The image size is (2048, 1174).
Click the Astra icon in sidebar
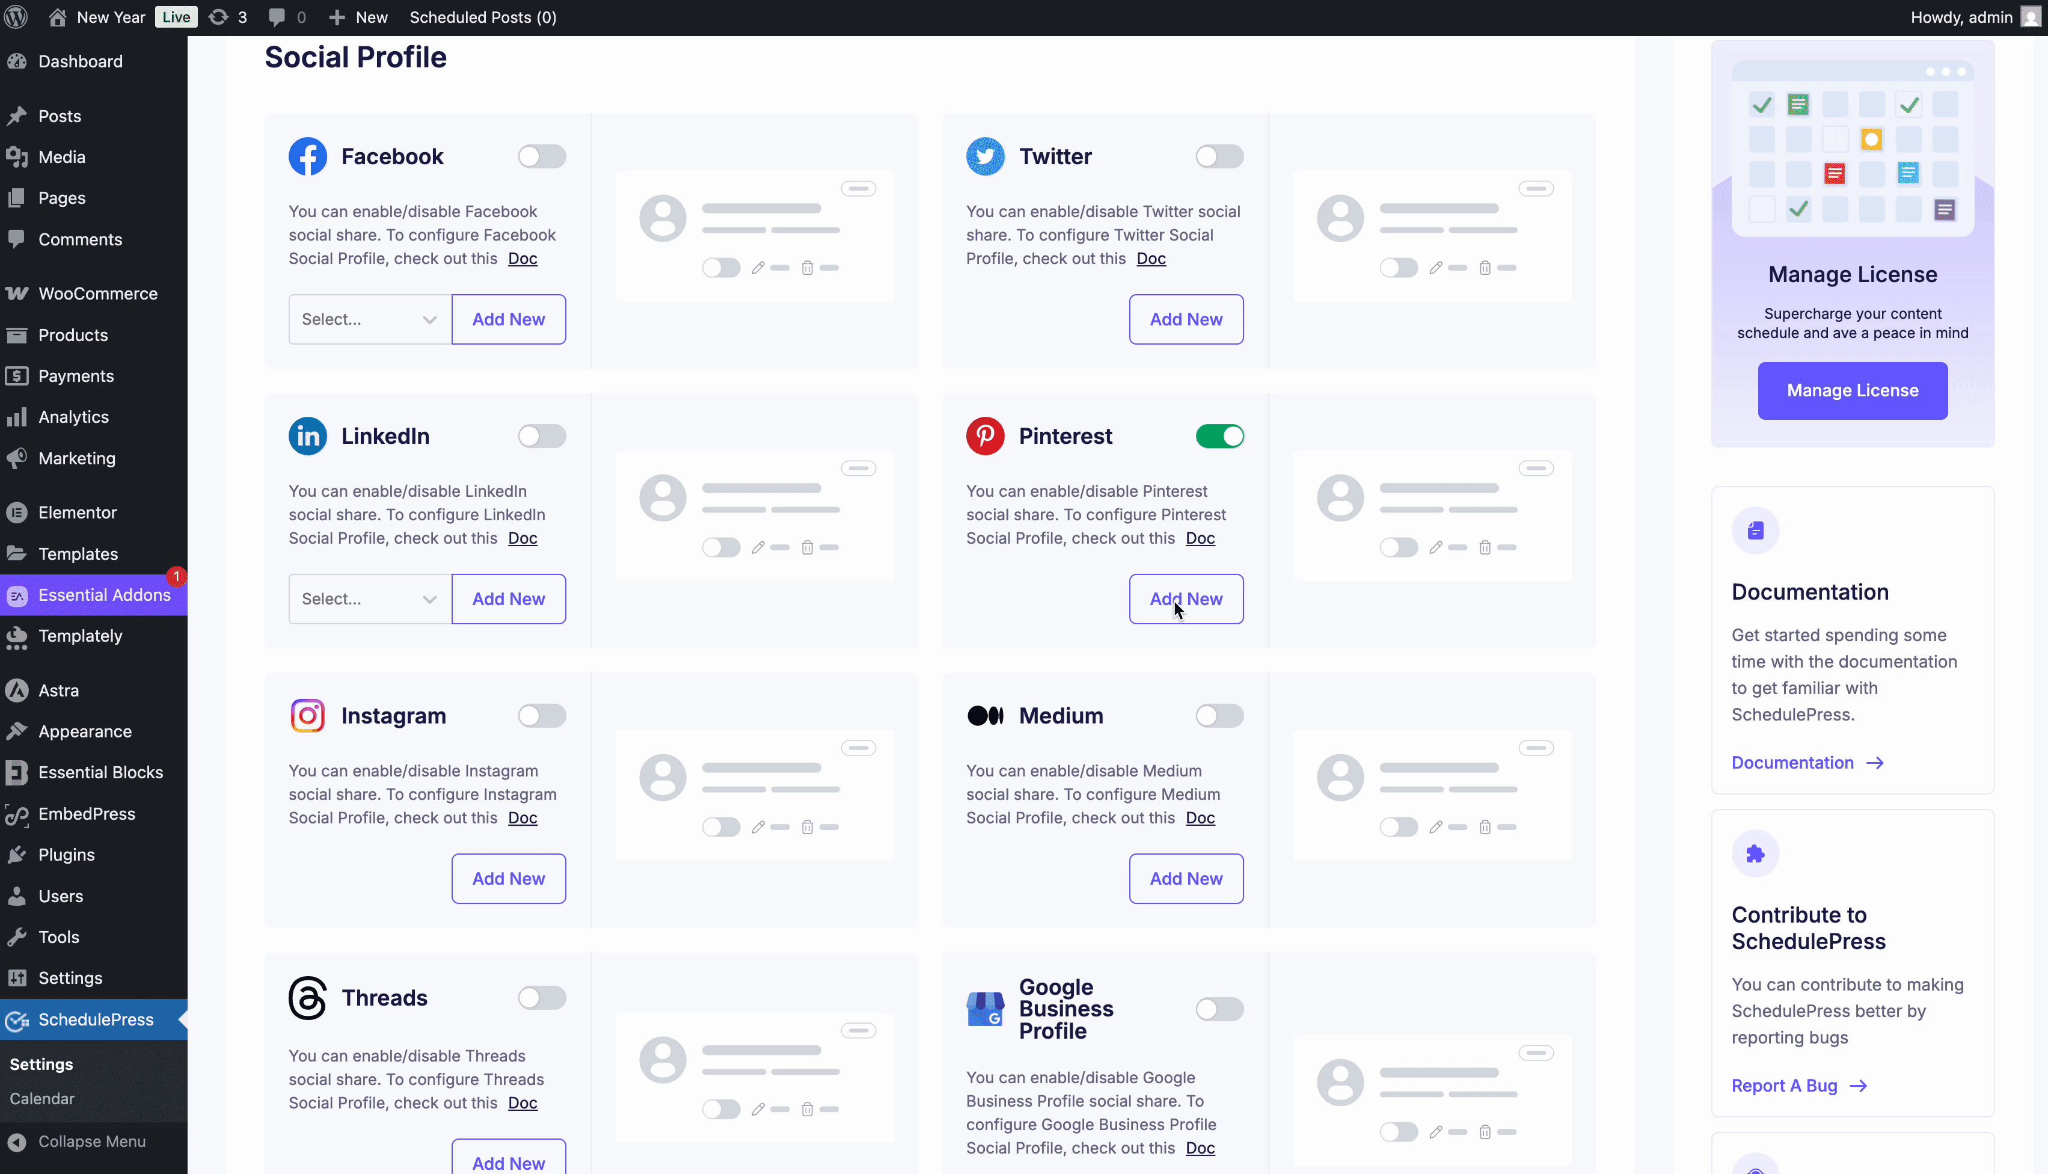(x=17, y=691)
